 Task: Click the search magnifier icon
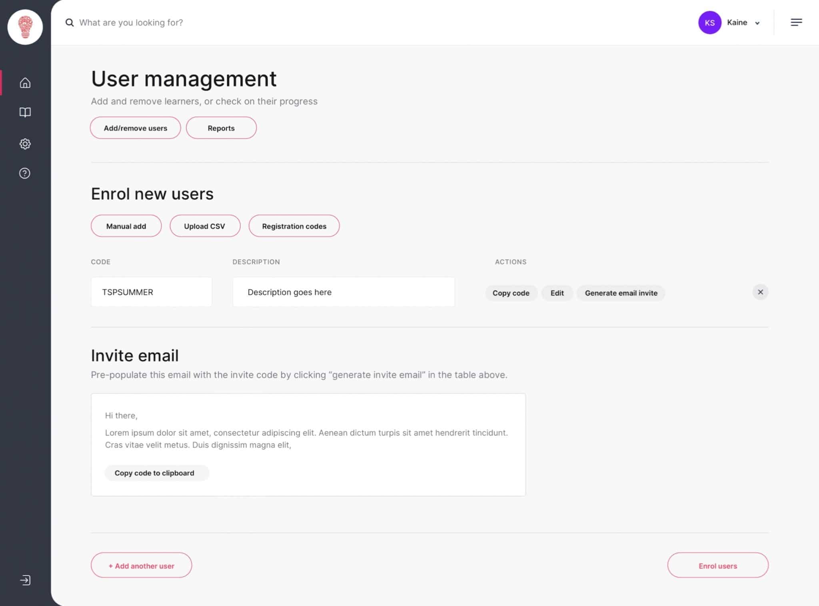[70, 23]
